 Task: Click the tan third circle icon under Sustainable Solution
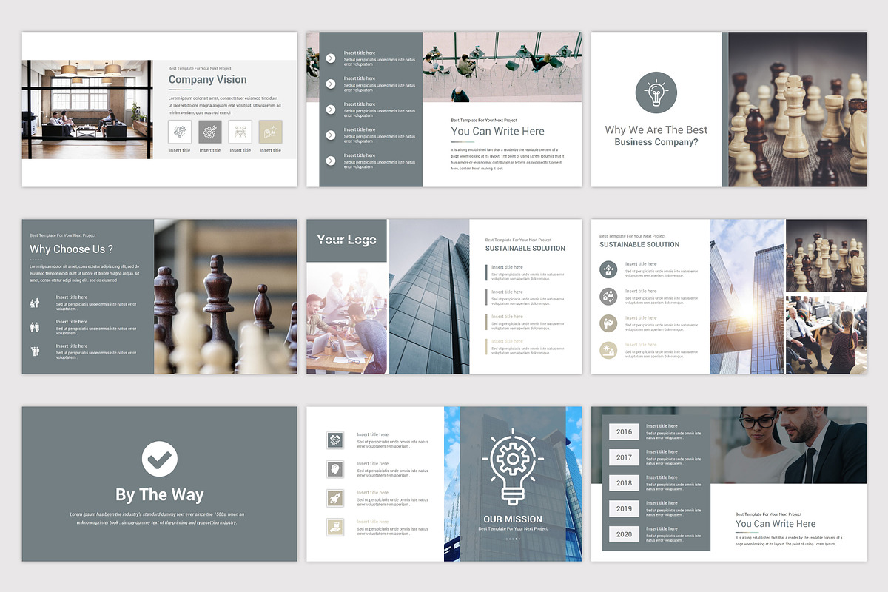608,323
